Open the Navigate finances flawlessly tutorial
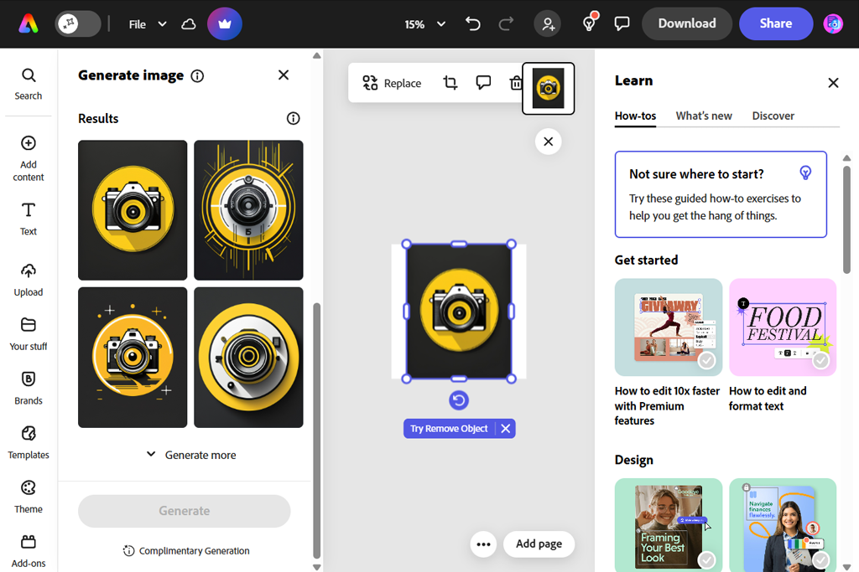The height and width of the screenshot is (572, 859). [783, 525]
